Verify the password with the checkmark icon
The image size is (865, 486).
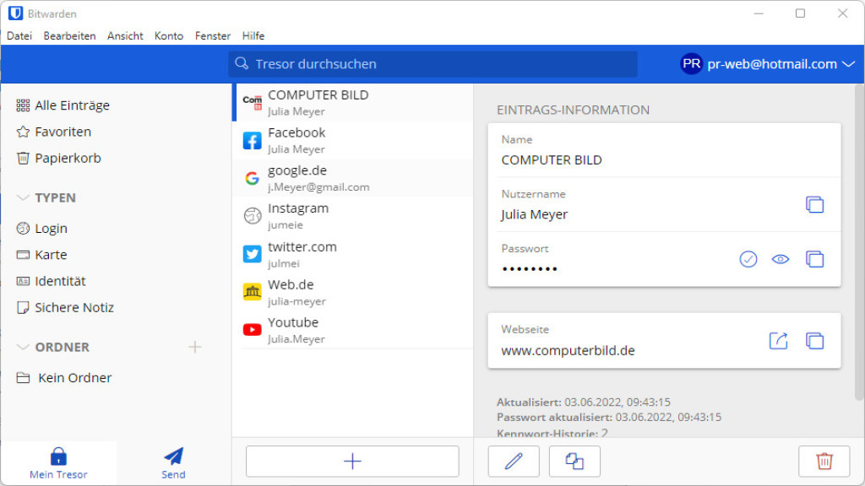point(748,259)
